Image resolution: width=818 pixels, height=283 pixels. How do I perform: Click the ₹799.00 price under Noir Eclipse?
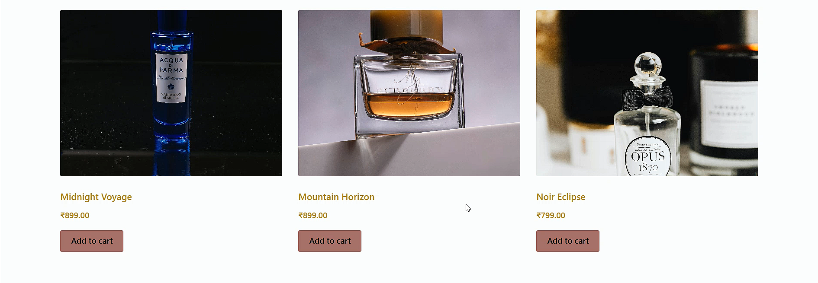click(551, 215)
